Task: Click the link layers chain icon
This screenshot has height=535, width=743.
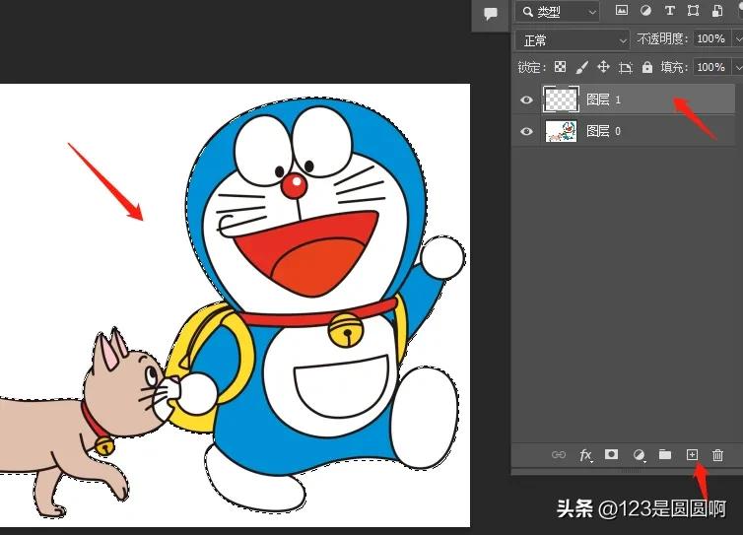Action: [x=559, y=455]
